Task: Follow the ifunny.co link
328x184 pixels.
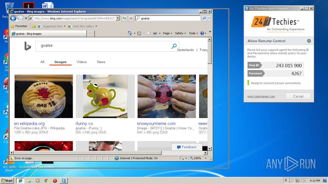Action: pos(84,123)
